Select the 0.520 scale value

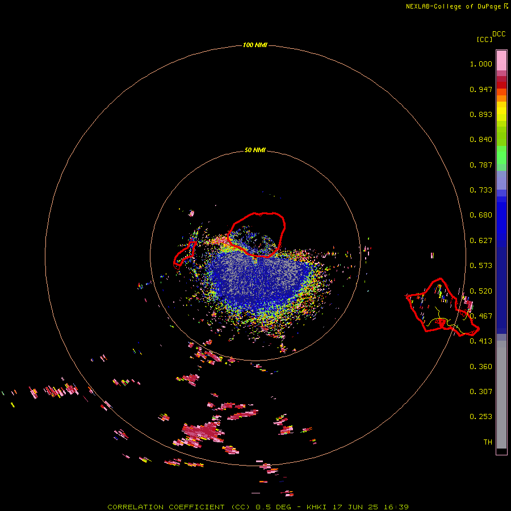click(481, 291)
